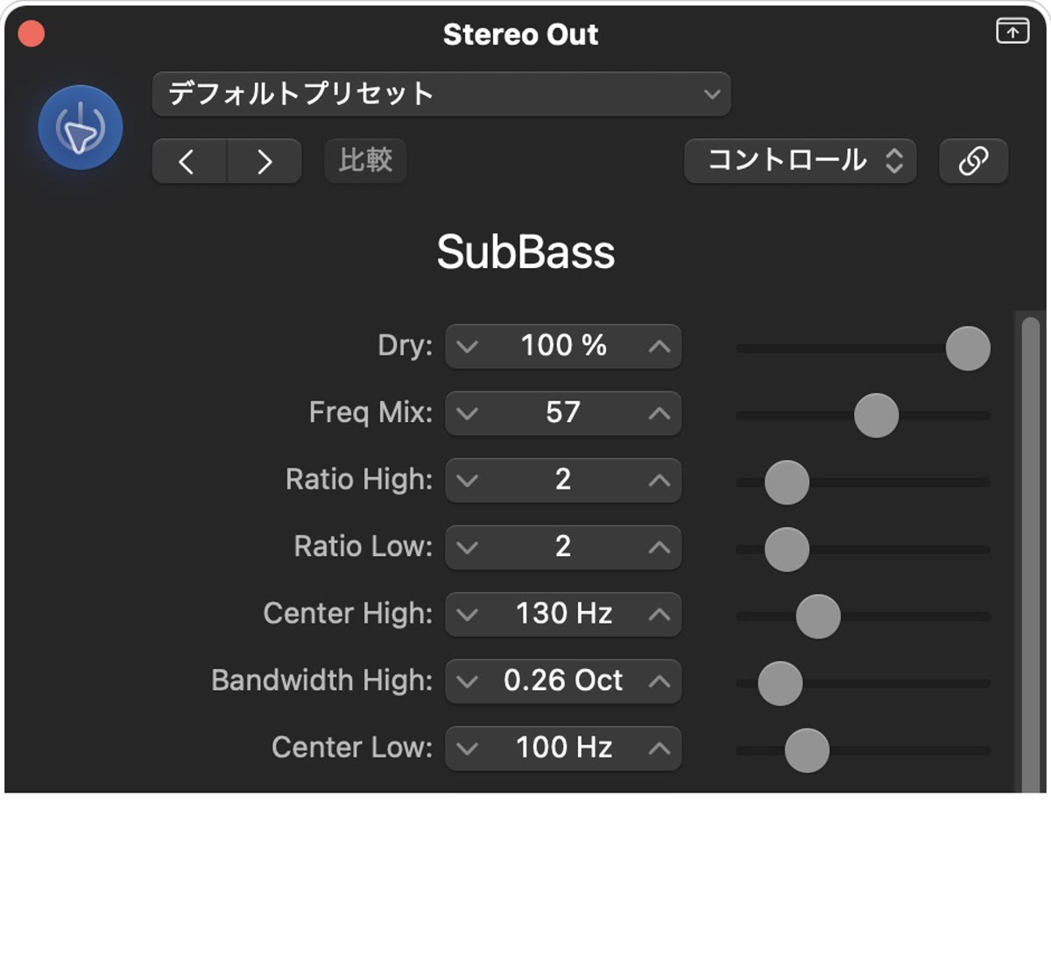Open the デフォルトプリセット preset dropdown
Screen dimensions: 1051x965
[x=441, y=94]
